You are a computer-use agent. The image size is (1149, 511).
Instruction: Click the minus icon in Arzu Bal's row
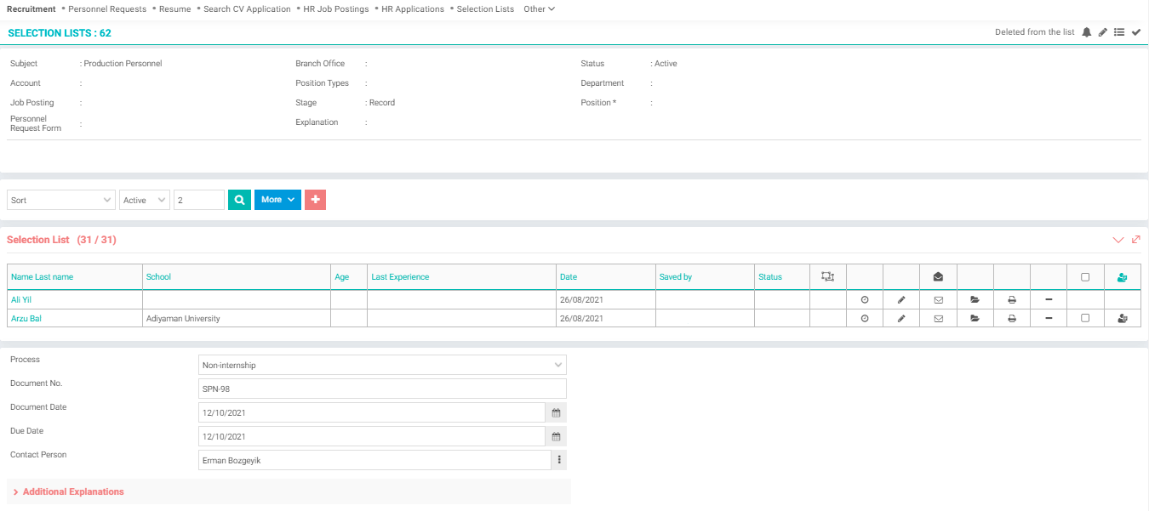pyautogui.click(x=1049, y=318)
